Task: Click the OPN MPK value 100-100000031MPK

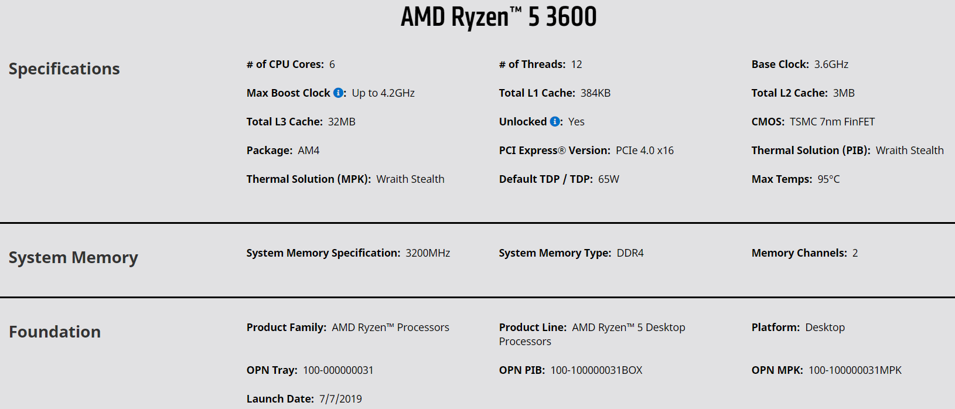Action: click(855, 370)
